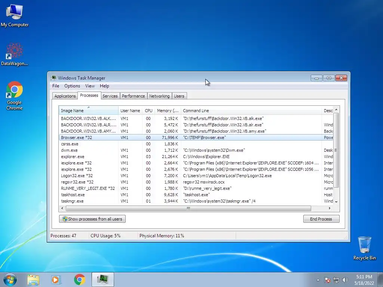This screenshot has width=383, height=287.
Task: Click the horizontal scroll left arrow
Action: click(x=62, y=208)
